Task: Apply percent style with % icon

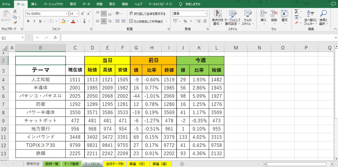Action: tap(185, 21)
